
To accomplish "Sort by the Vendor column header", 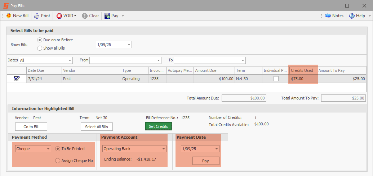I will (x=91, y=70).
